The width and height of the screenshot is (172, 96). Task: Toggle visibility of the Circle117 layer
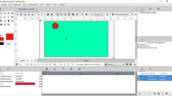click(x=139, y=77)
